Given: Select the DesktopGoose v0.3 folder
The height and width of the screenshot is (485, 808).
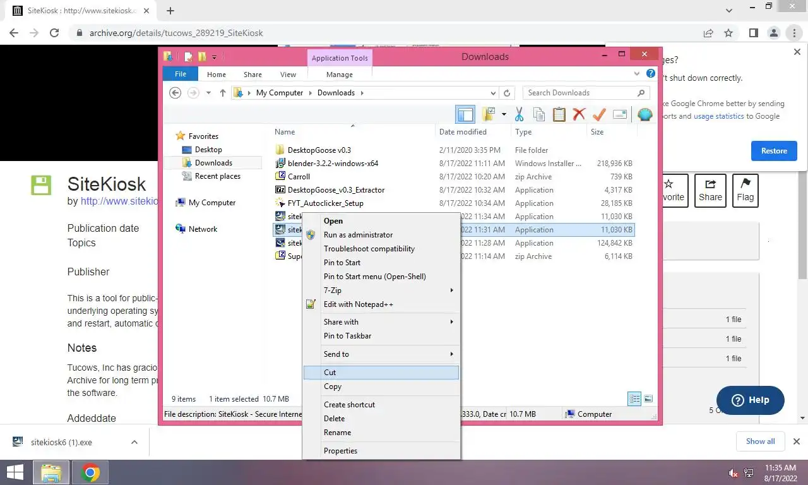Looking at the screenshot, I should pyautogui.click(x=319, y=150).
